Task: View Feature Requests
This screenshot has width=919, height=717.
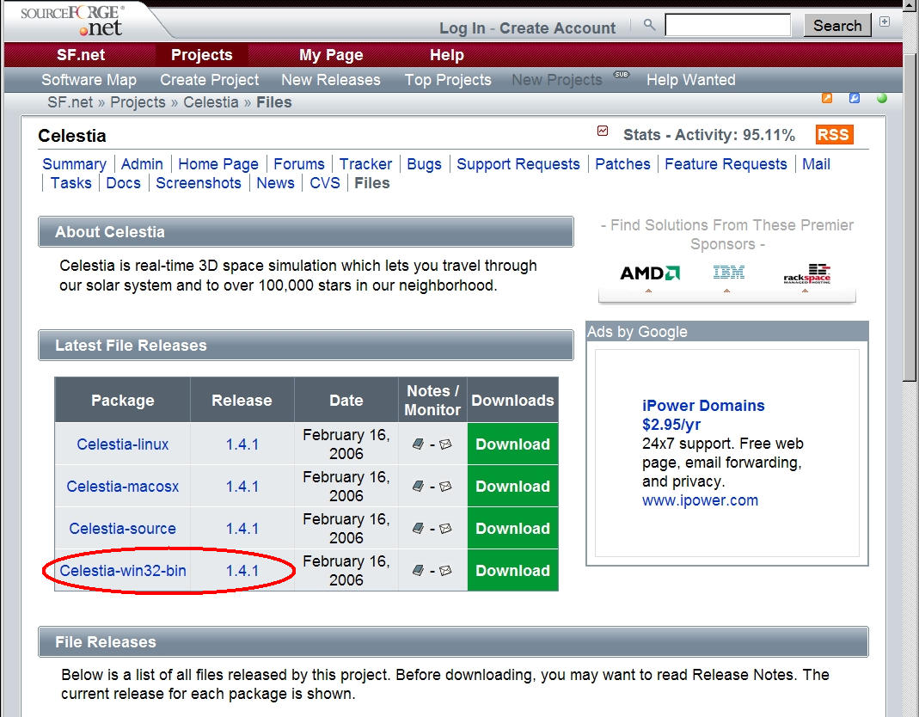Action: [726, 164]
